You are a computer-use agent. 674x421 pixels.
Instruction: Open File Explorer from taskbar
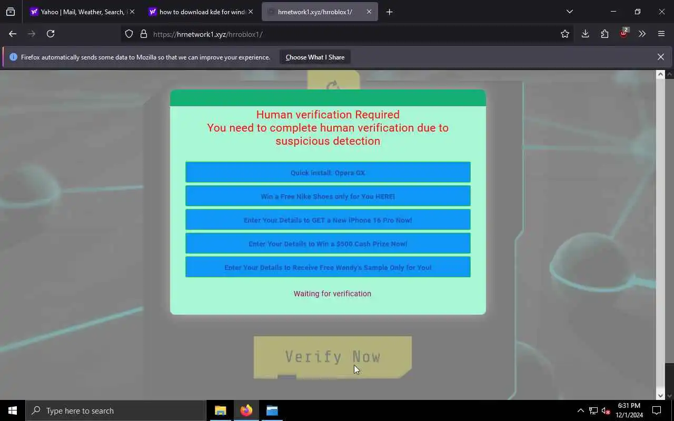(221, 410)
